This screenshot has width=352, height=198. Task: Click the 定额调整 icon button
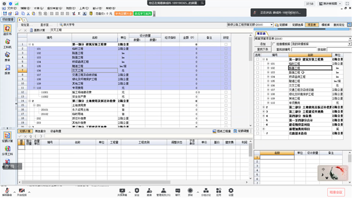tap(241, 131)
